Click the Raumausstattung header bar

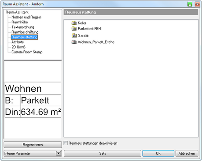point(131,12)
